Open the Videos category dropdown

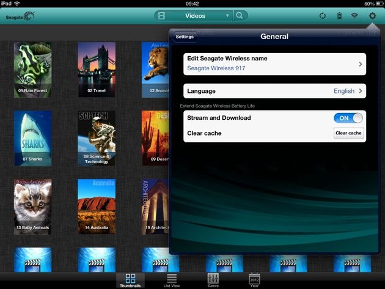point(195,16)
